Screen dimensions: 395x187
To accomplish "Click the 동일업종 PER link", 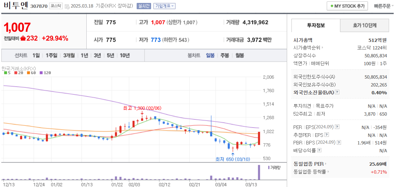I will point(310,164).
